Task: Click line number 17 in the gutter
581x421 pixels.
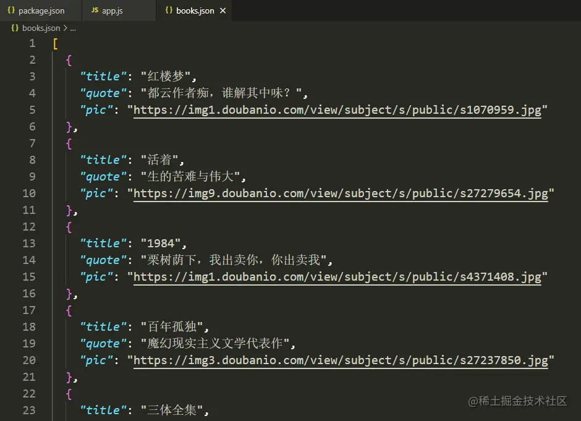Action: tap(29, 310)
